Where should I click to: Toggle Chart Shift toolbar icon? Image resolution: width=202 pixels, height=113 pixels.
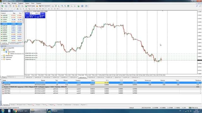(x=75, y=6)
